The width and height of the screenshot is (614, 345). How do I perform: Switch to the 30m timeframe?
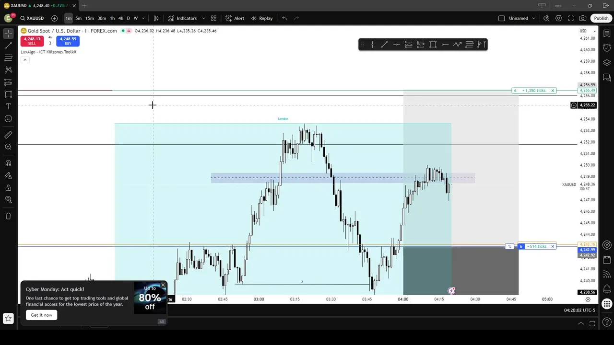[x=102, y=18]
